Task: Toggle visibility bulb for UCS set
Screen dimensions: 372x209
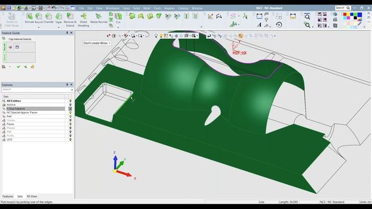Action: pyautogui.click(x=70, y=139)
